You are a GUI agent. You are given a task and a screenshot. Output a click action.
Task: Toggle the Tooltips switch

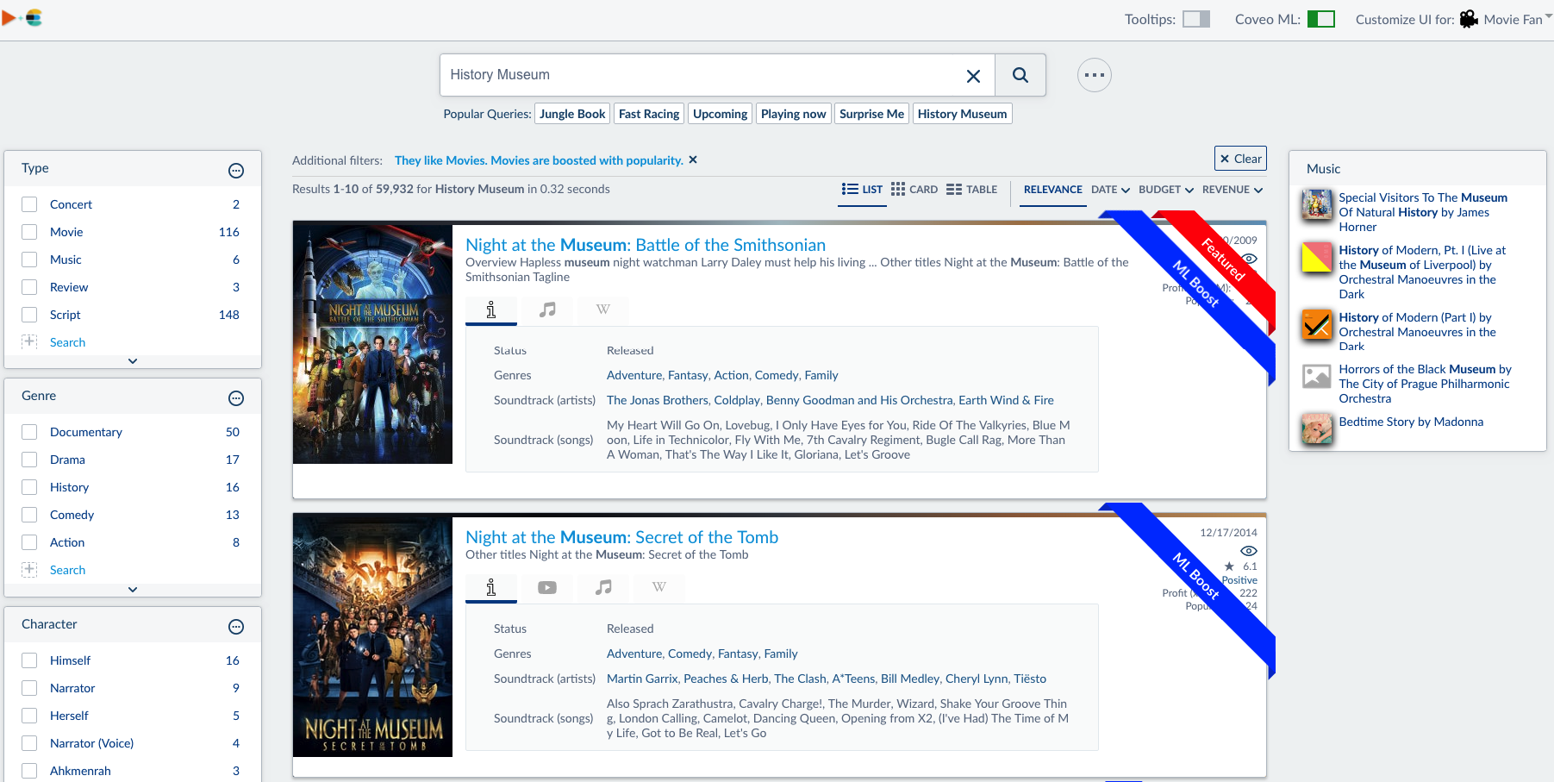[x=1196, y=19]
